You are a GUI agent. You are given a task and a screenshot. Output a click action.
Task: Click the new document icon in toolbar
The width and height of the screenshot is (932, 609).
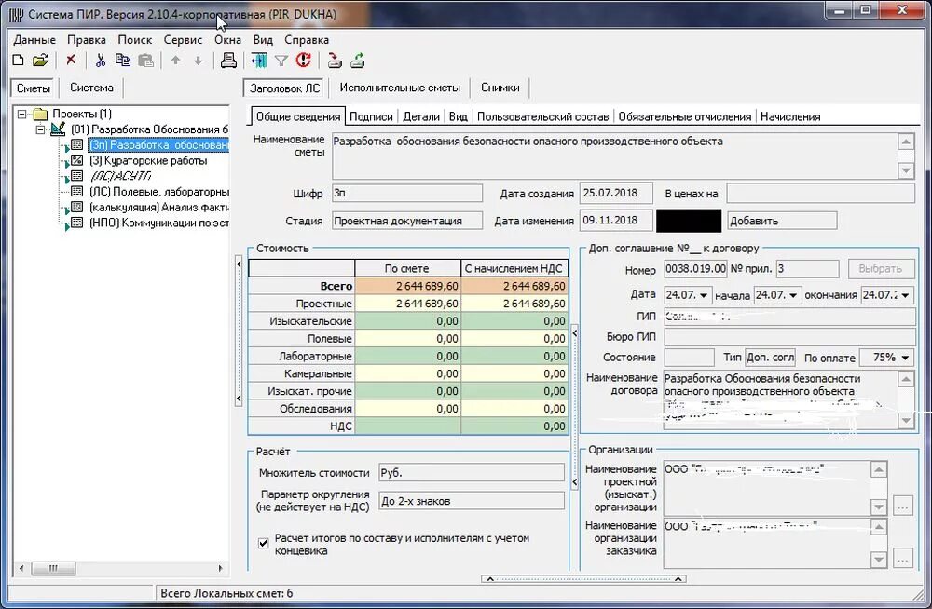19,60
